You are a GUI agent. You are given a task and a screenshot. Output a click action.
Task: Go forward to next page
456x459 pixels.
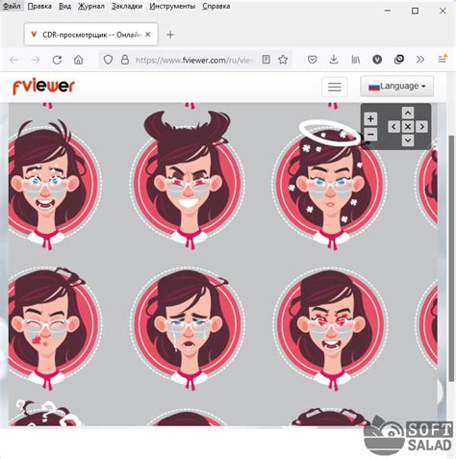click(x=36, y=60)
